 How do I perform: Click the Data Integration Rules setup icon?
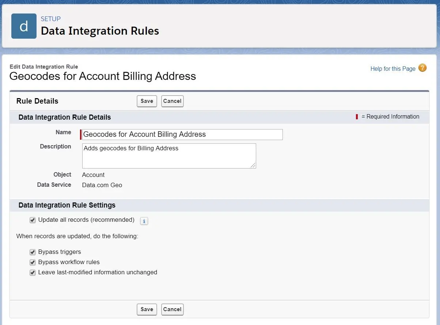[24, 26]
